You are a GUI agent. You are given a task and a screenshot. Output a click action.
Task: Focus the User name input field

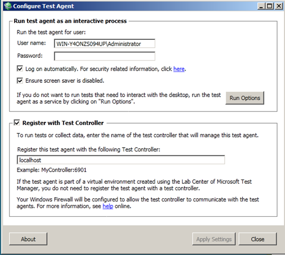pyautogui.click(x=104, y=44)
